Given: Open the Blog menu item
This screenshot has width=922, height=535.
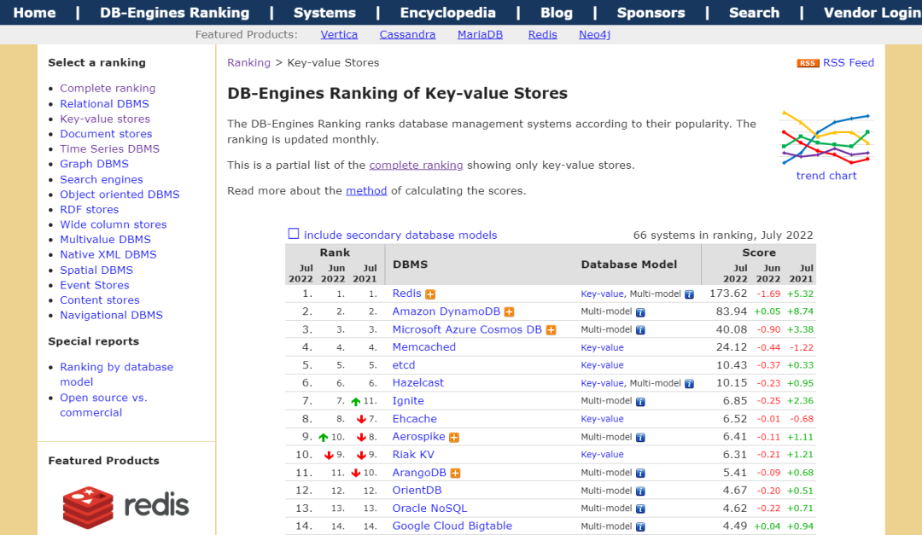Looking at the screenshot, I should click(557, 12).
